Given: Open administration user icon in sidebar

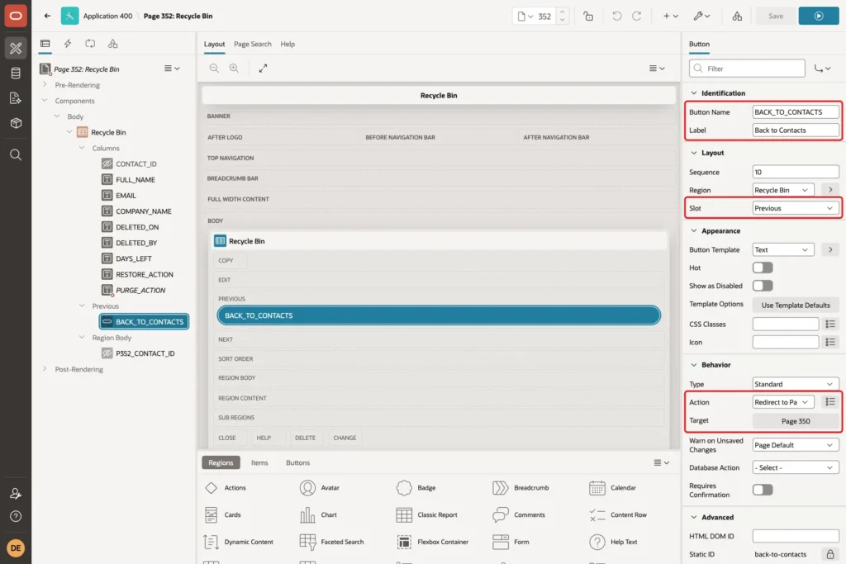Looking at the screenshot, I should (16, 493).
